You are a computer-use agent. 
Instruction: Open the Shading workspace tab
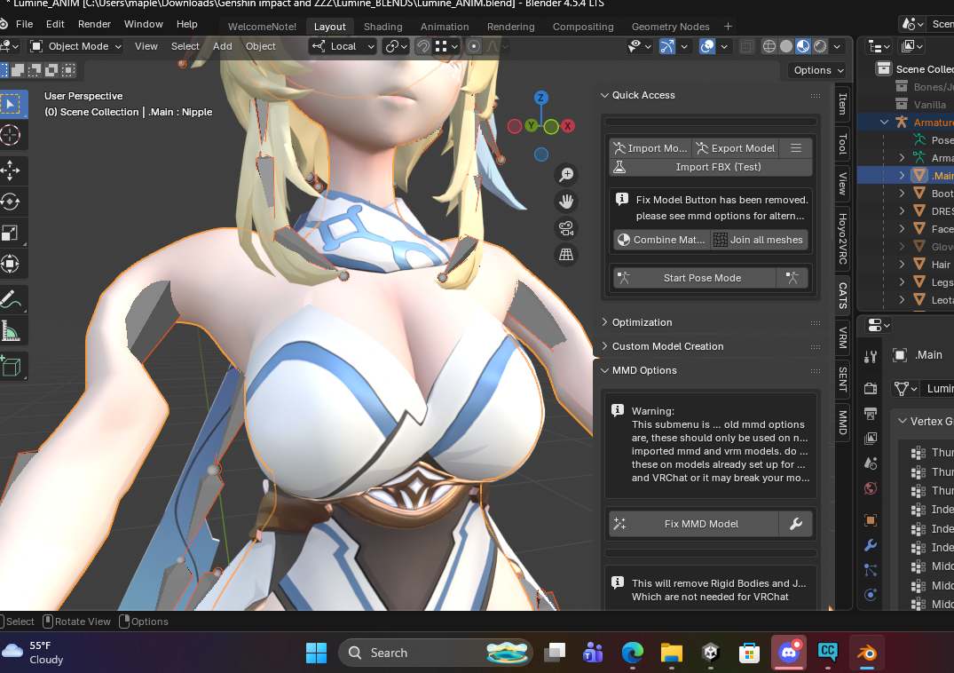[x=382, y=26]
